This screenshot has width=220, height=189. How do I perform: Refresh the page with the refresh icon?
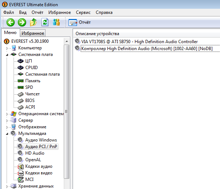[45, 22]
